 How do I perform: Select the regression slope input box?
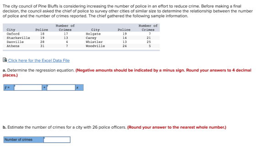coord(61,88)
